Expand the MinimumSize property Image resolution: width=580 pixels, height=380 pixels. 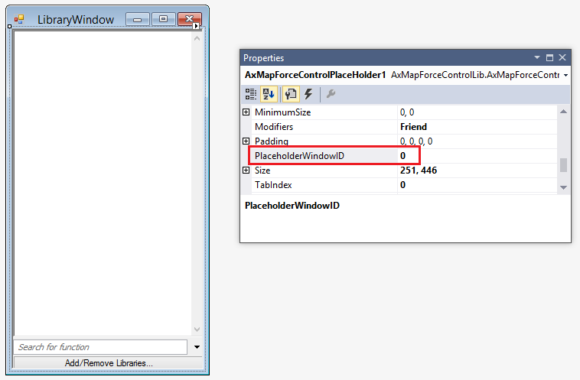pos(246,112)
